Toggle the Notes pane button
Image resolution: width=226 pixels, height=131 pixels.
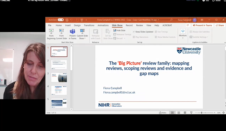pos(162,113)
